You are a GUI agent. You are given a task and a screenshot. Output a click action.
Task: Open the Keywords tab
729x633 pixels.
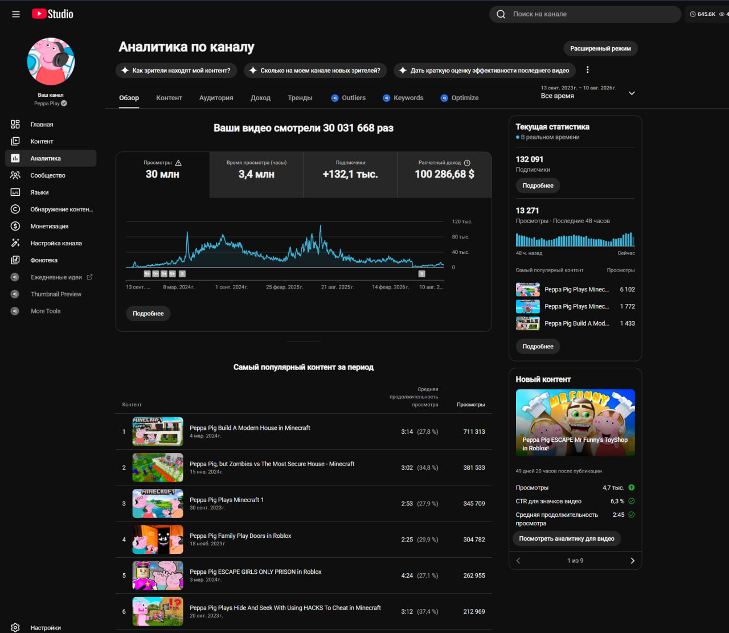(x=403, y=98)
